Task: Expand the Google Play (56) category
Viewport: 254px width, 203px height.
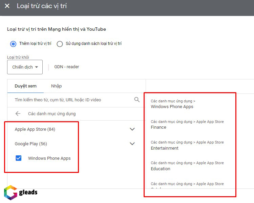Action: click(132, 144)
